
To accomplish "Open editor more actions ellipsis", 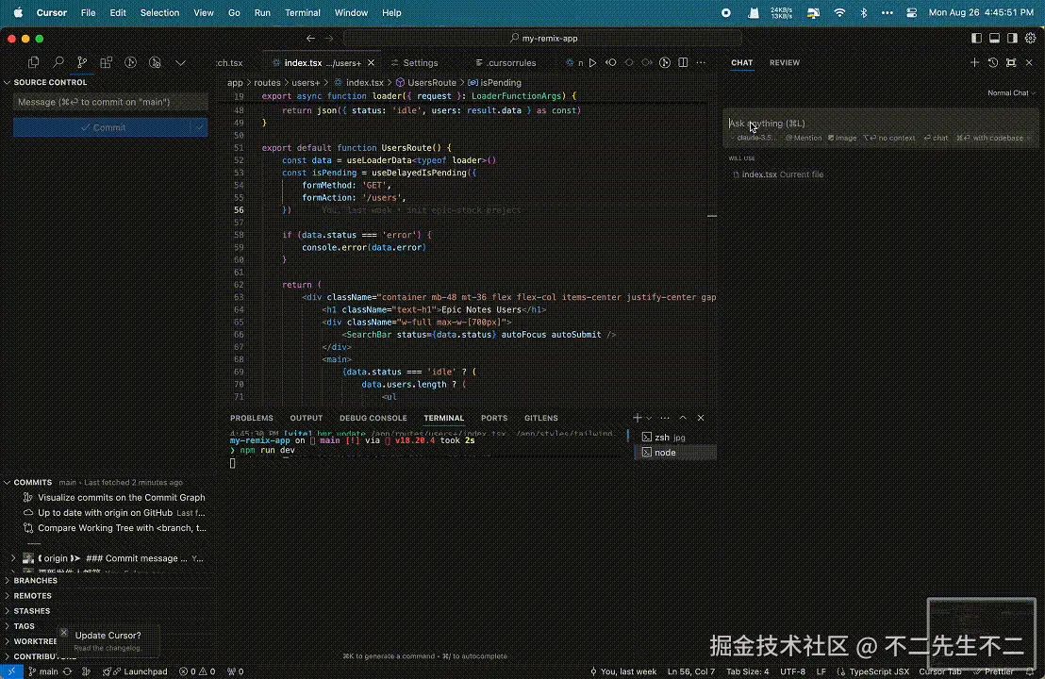I will click(701, 62).
